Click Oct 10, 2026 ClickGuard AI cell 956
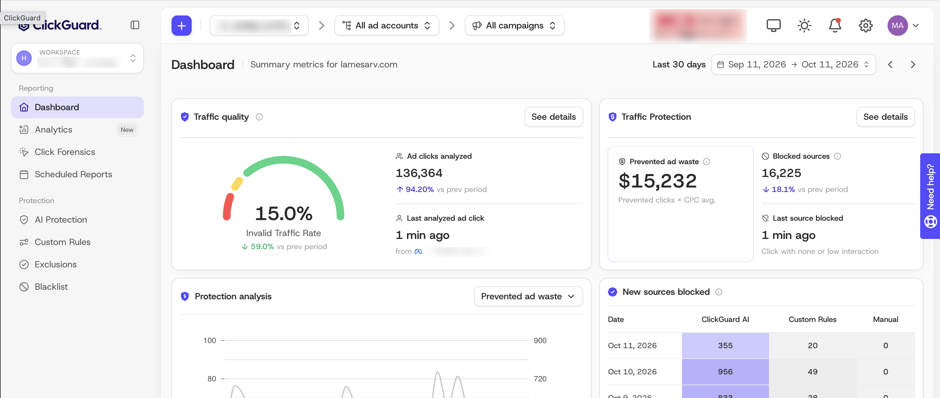Viewport: 940px width, 398px height. (x=725, y=371)
